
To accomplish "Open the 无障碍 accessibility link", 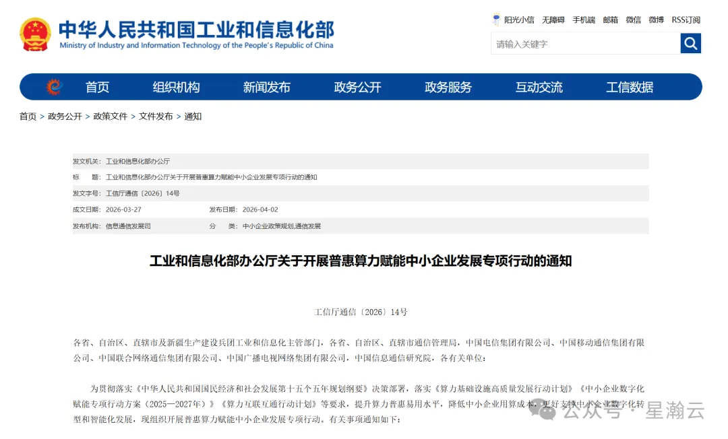I will [x=553, y=20].
